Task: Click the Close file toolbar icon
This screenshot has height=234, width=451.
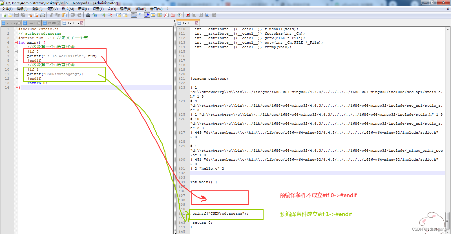Action: [x=30, y=15]
